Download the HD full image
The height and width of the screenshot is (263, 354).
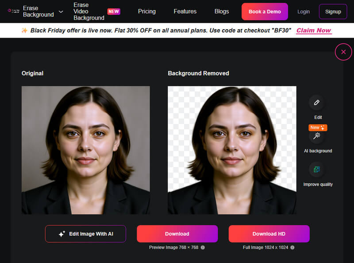point(269,234)
